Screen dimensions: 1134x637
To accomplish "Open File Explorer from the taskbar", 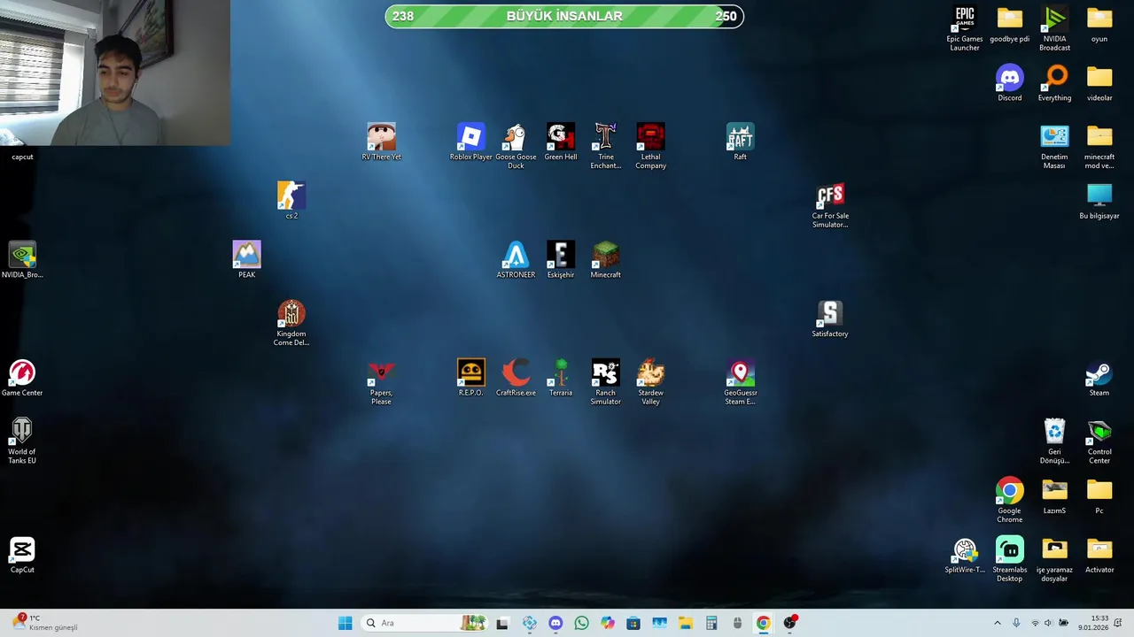I will click(686, 623).
